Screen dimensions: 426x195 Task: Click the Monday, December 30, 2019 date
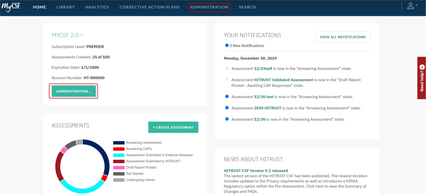click(250, 58)
